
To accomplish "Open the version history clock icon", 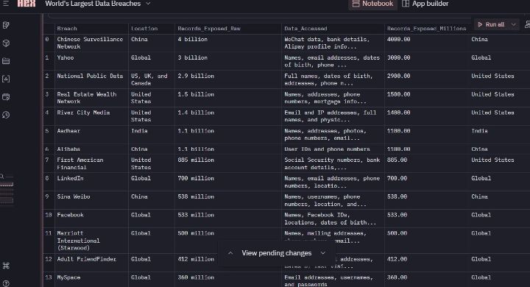I will (x=6, y=115).
